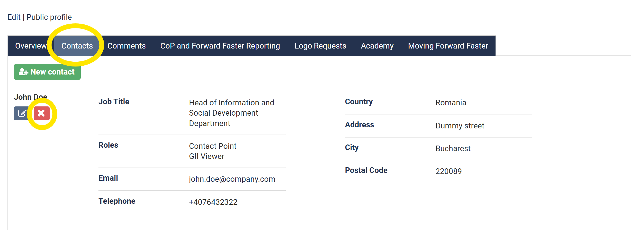The height and width of the screenshot is (230, 631).
Task: Click the add-user icon in New contact
Action: (x=23, y=72)
